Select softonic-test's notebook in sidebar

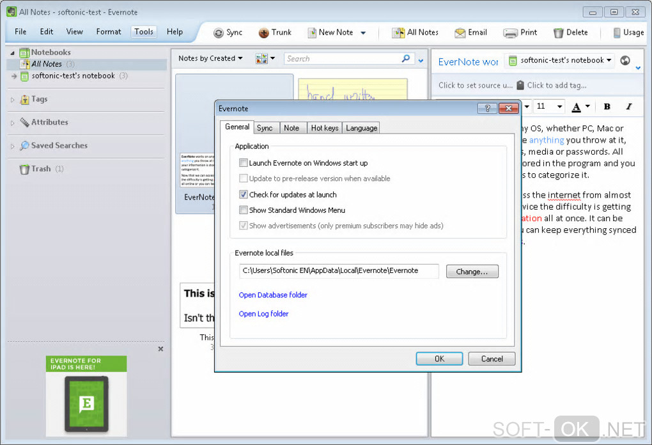pyautogui.click(x=74, y=75)
